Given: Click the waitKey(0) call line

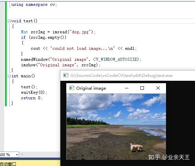Looking at the screenshot, I should click(34, 92).
